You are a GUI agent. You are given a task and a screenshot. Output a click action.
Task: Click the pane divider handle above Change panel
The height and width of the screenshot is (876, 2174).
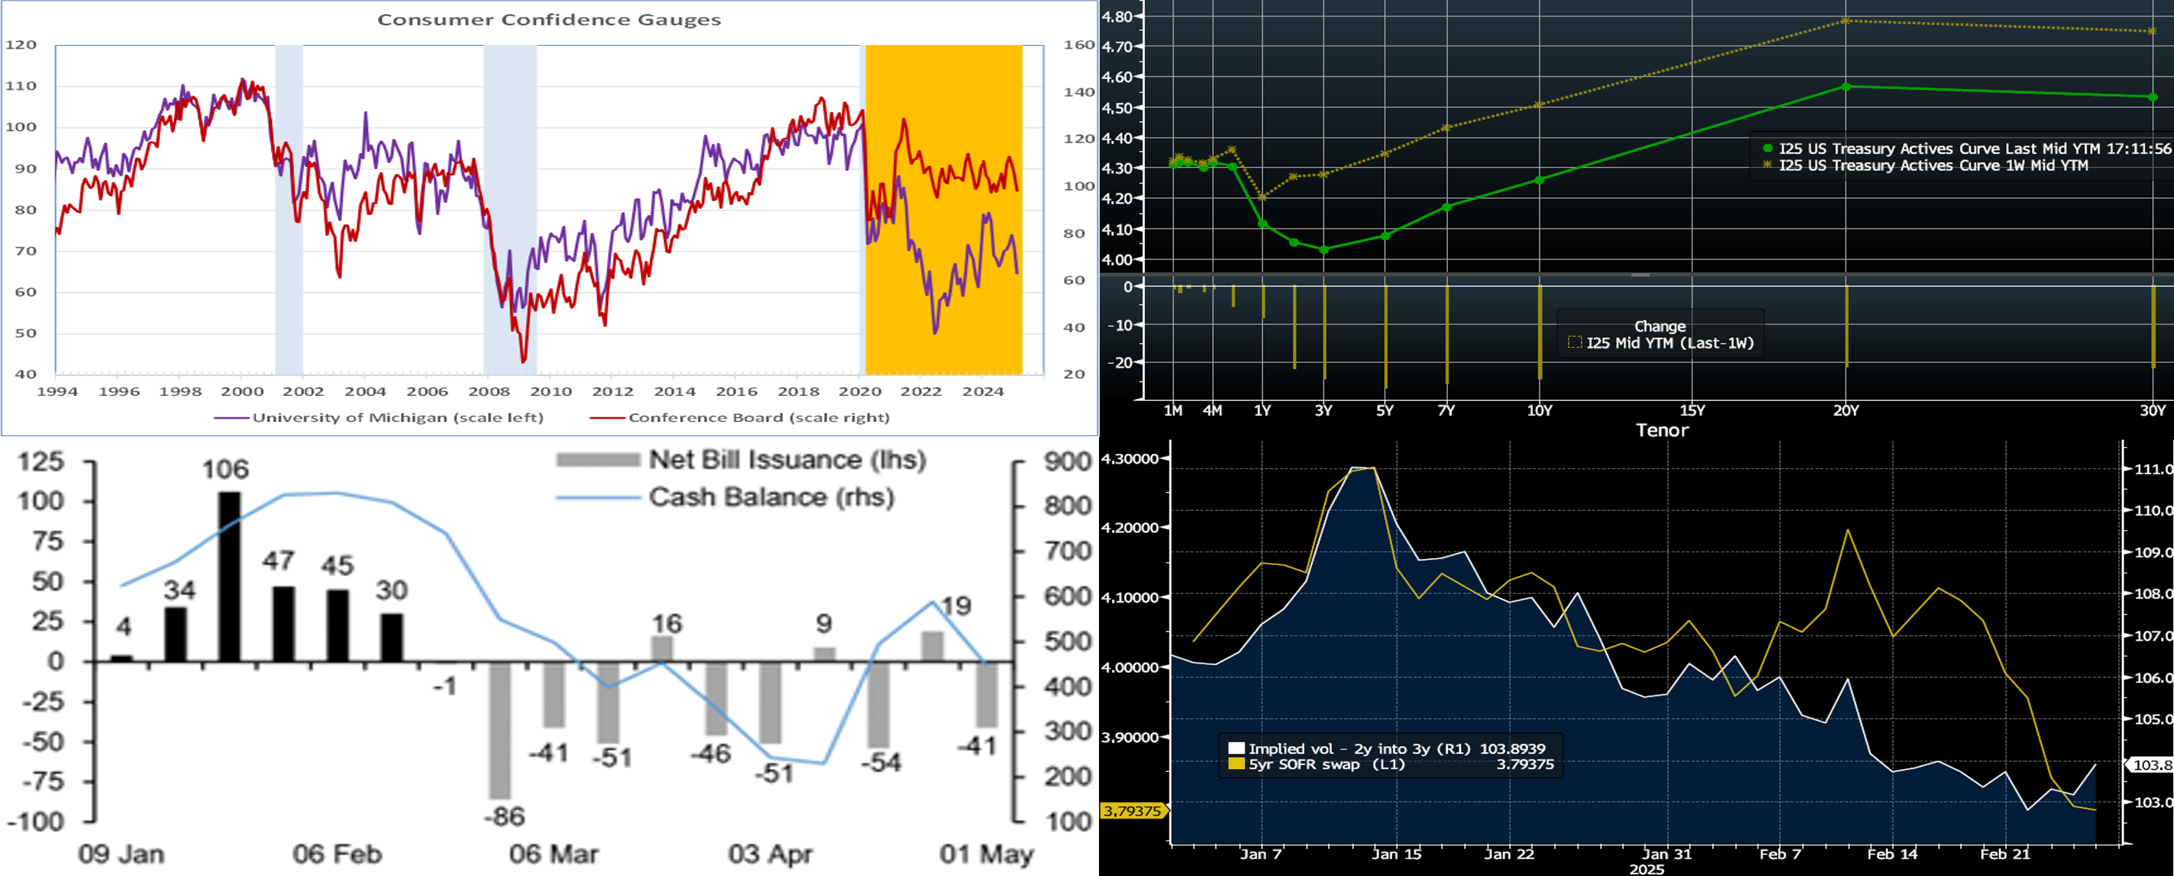pos(1640,275)
